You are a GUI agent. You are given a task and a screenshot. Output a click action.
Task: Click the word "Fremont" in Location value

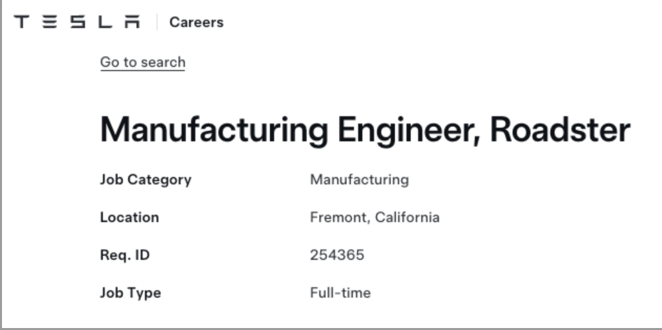pyautogui.click(x=338, y=218)
